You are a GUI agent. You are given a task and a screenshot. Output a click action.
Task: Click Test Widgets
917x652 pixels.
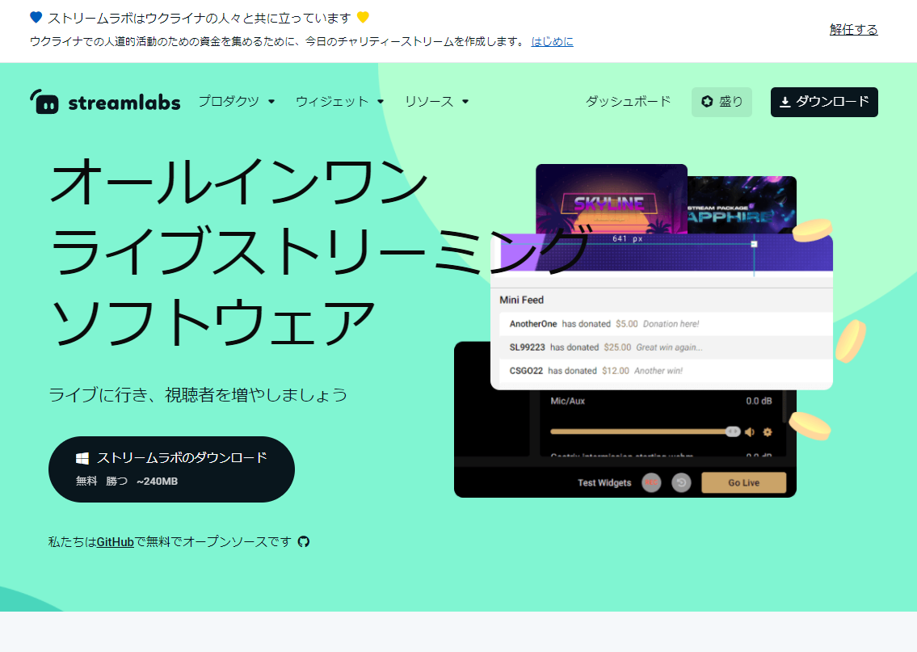tap(604, 482)
